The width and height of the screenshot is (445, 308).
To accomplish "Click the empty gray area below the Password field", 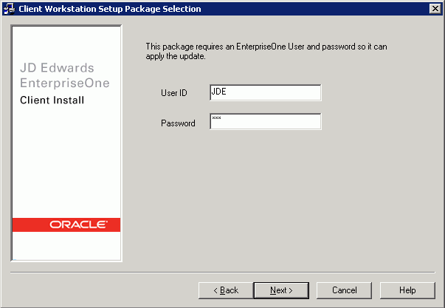I will [x=266, y=199].
